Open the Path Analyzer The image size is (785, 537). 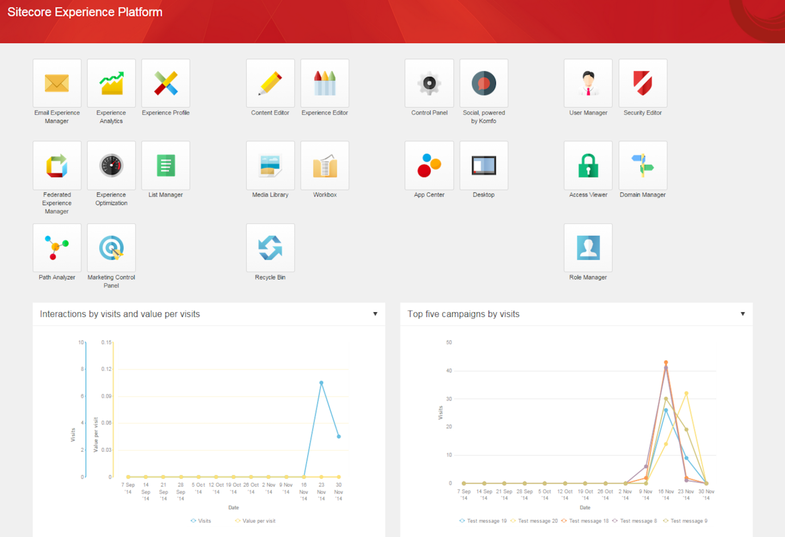(57, 248)
